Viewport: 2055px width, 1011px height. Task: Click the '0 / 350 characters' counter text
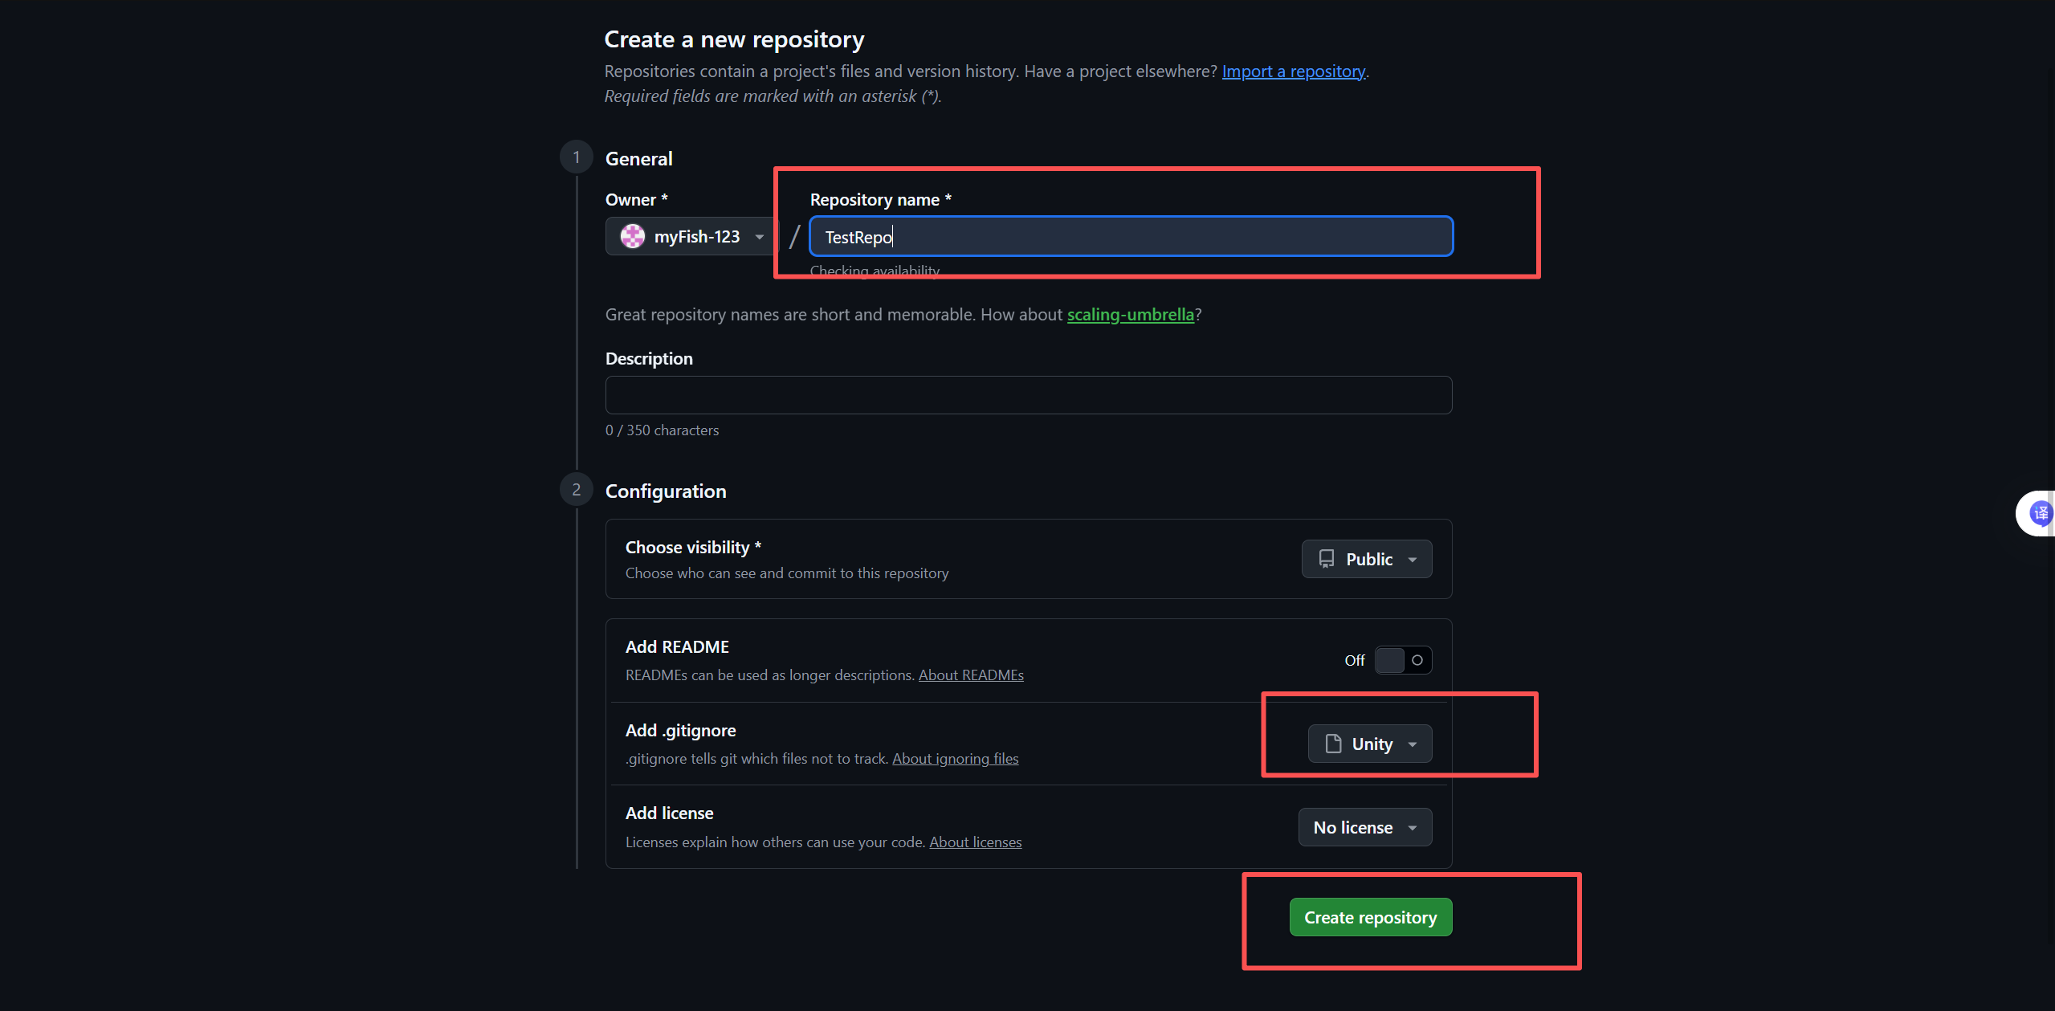pyautogui.click(x=663, y=430)
